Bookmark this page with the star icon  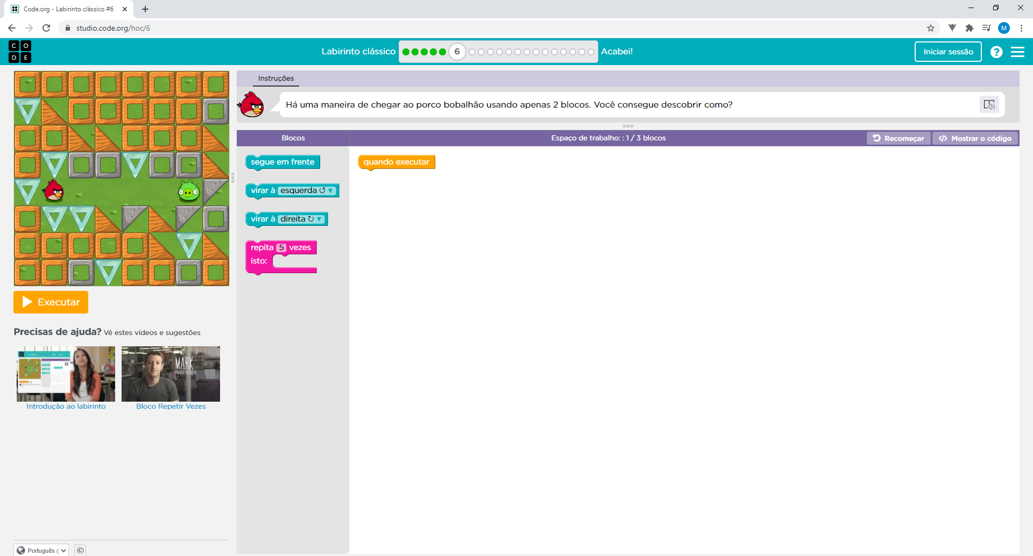click(x=931, y=28)
